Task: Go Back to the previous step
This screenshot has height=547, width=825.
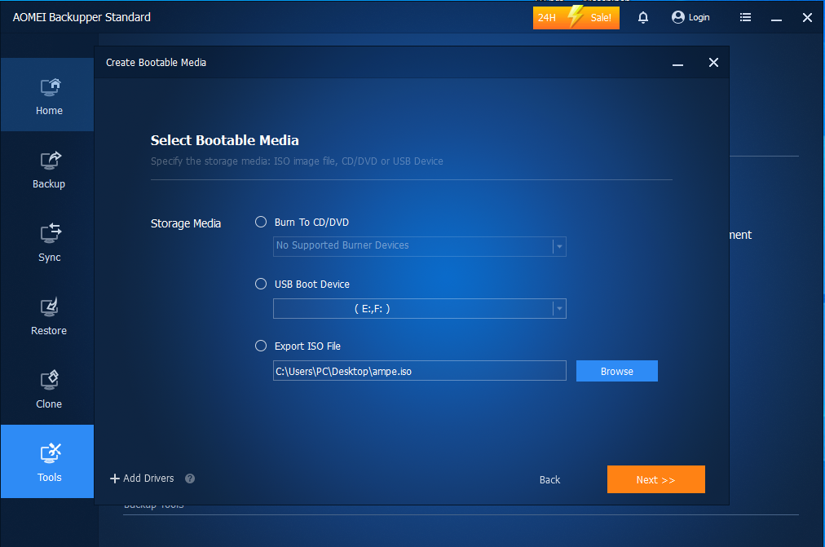Action: (549, 479)
